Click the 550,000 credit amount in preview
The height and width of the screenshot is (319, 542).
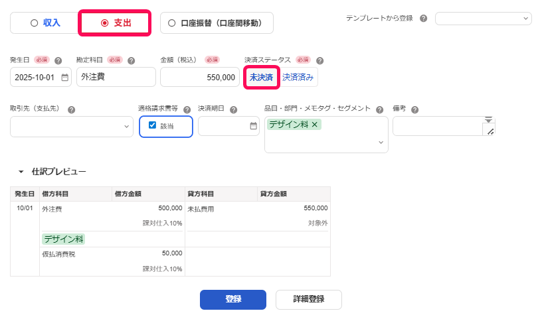click(316, 208)
